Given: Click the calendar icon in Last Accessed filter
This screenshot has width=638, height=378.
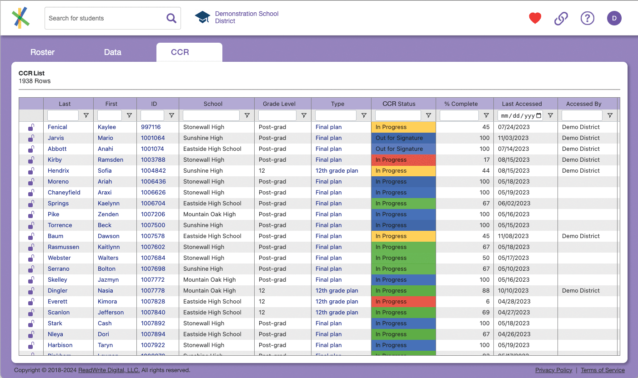Looking at the screenshot, I should (x=539, y=115).
